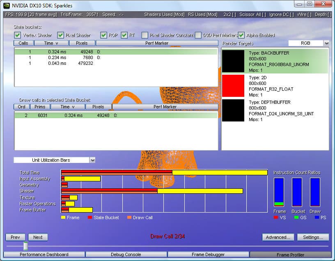Open the RGB channel dropdown
335x261 pixels.
(326, 43)
